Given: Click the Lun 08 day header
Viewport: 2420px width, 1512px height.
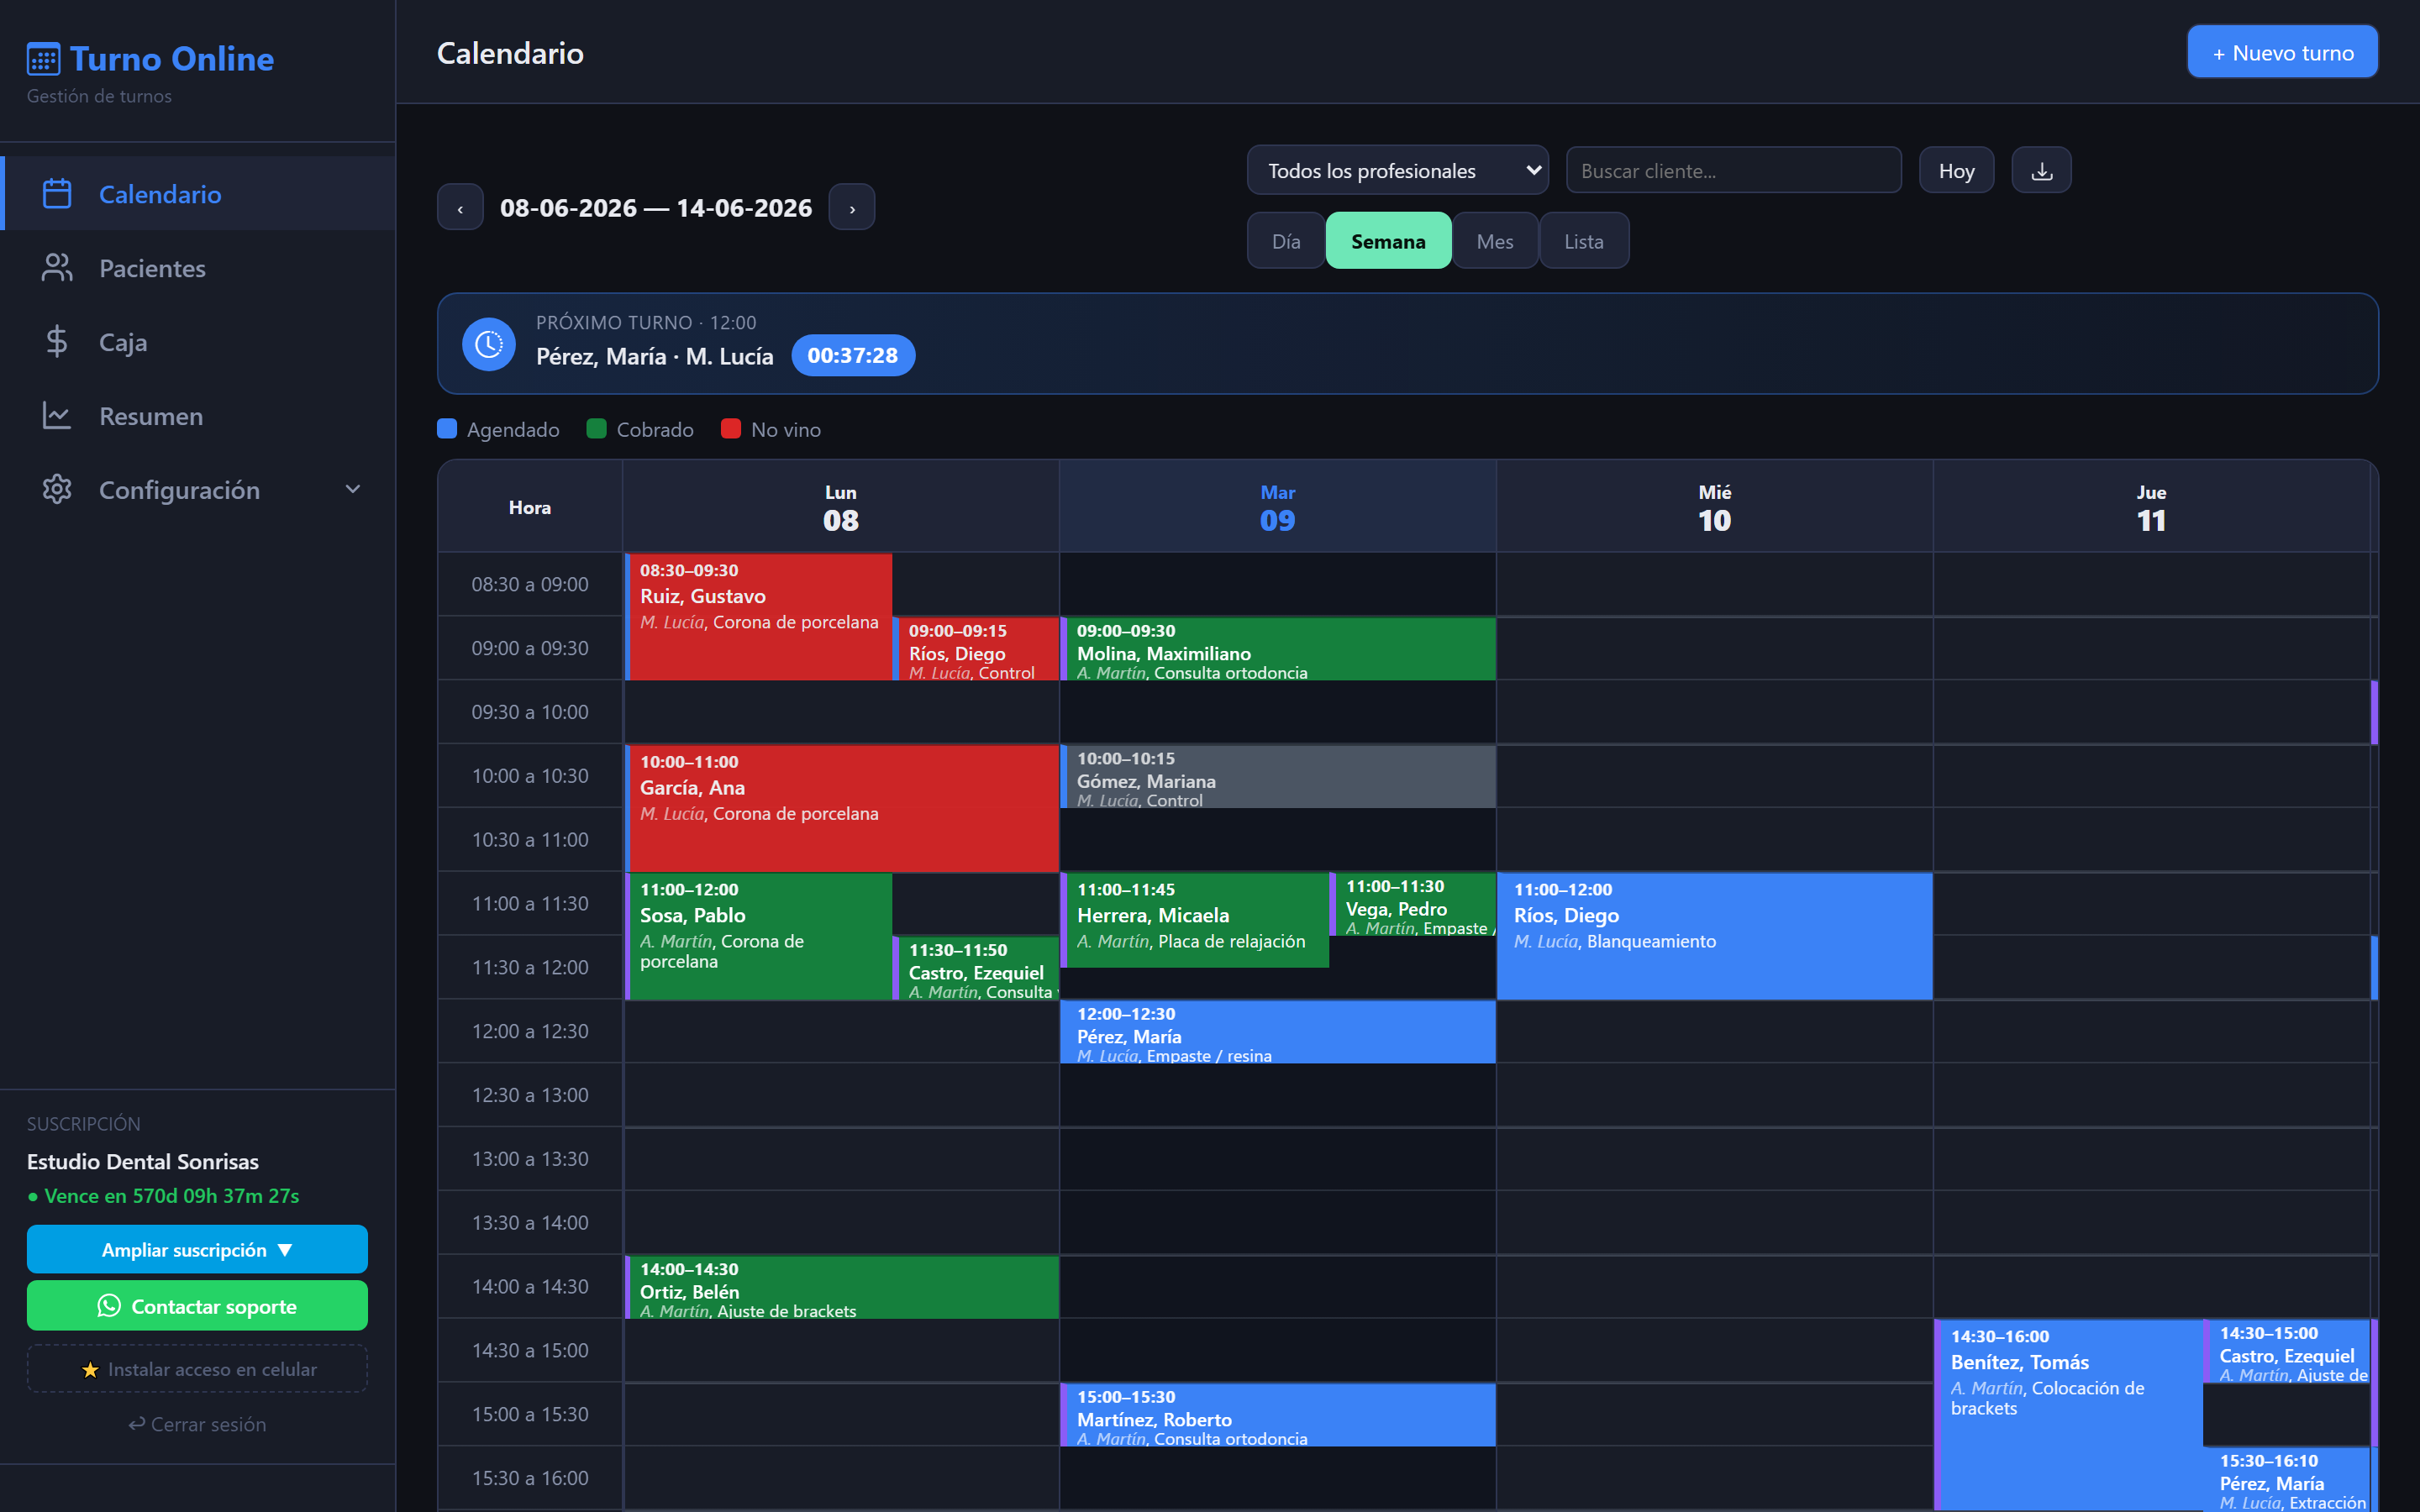Looking at the screenshot, I should pos(840,507).
